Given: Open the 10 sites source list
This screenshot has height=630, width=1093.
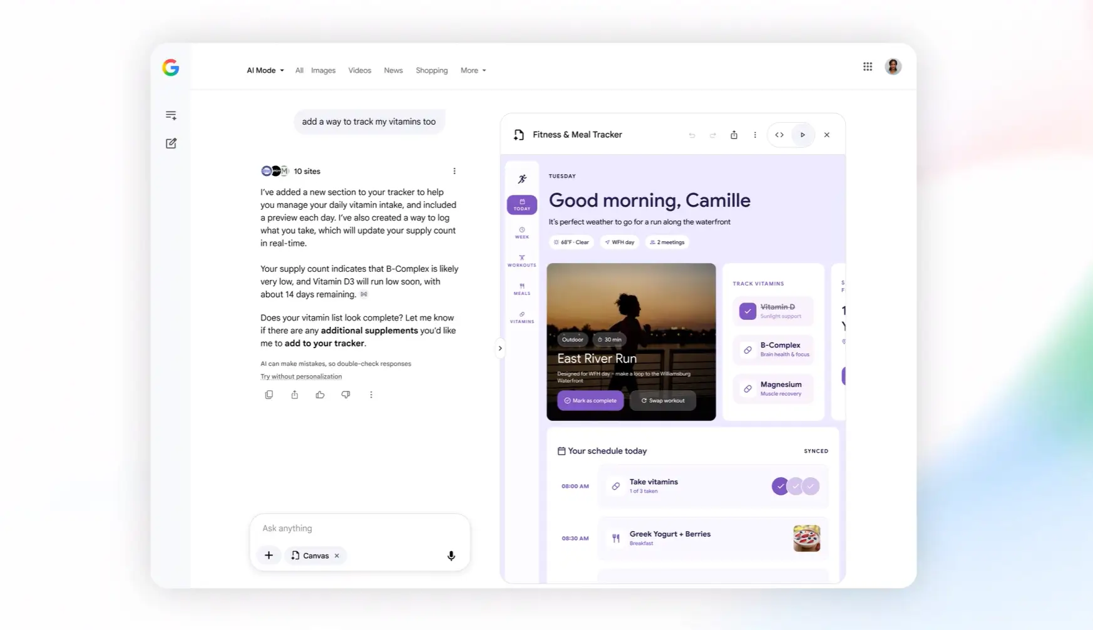Looking at the screenshot, I should 290,171.
